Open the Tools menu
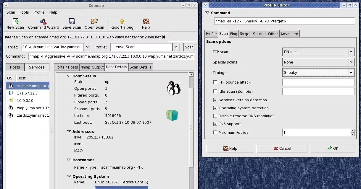Viewport: 361px width, 189px height. tap(24, 12)
